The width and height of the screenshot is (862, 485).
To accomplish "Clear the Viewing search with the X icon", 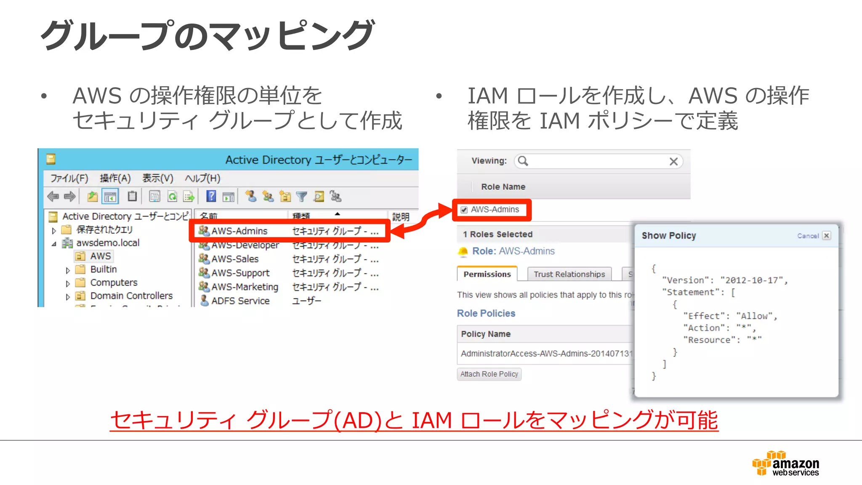I will (673, 161).
